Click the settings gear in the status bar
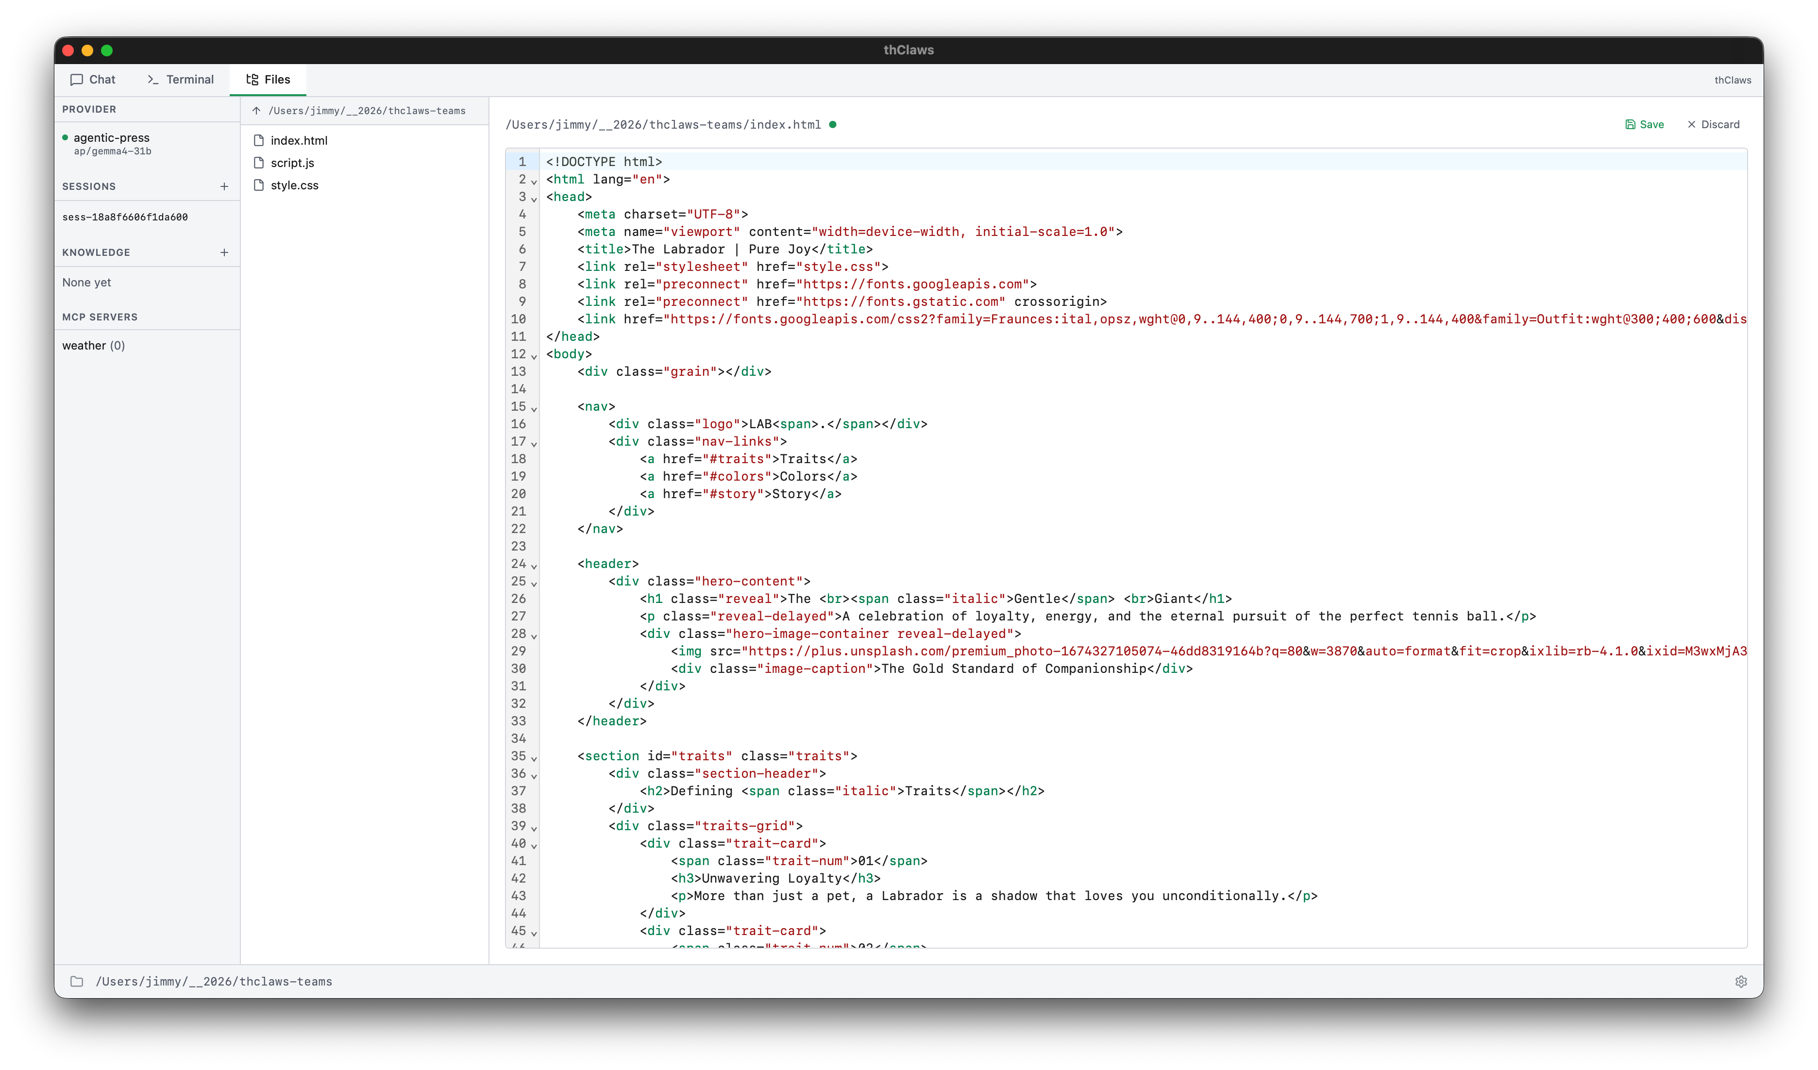Image resolution: width=1818 pixels, height=1070 pixels. pyautogui.click(x=1742, y=981)
